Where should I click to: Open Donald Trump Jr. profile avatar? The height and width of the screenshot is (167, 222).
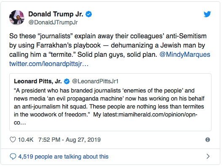pos(17,17)
